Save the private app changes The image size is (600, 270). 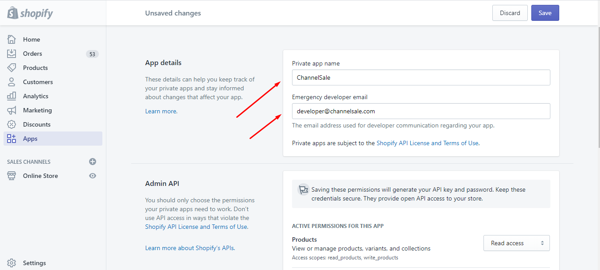click(x=545, y=13)
